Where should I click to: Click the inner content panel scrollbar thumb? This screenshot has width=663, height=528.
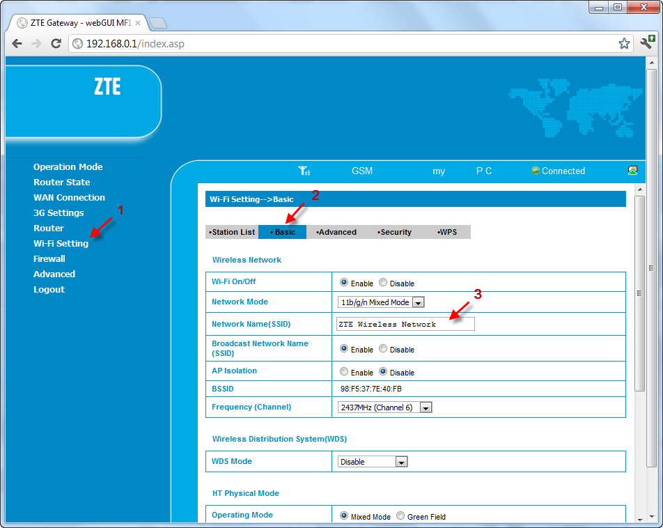click(640, 293)
